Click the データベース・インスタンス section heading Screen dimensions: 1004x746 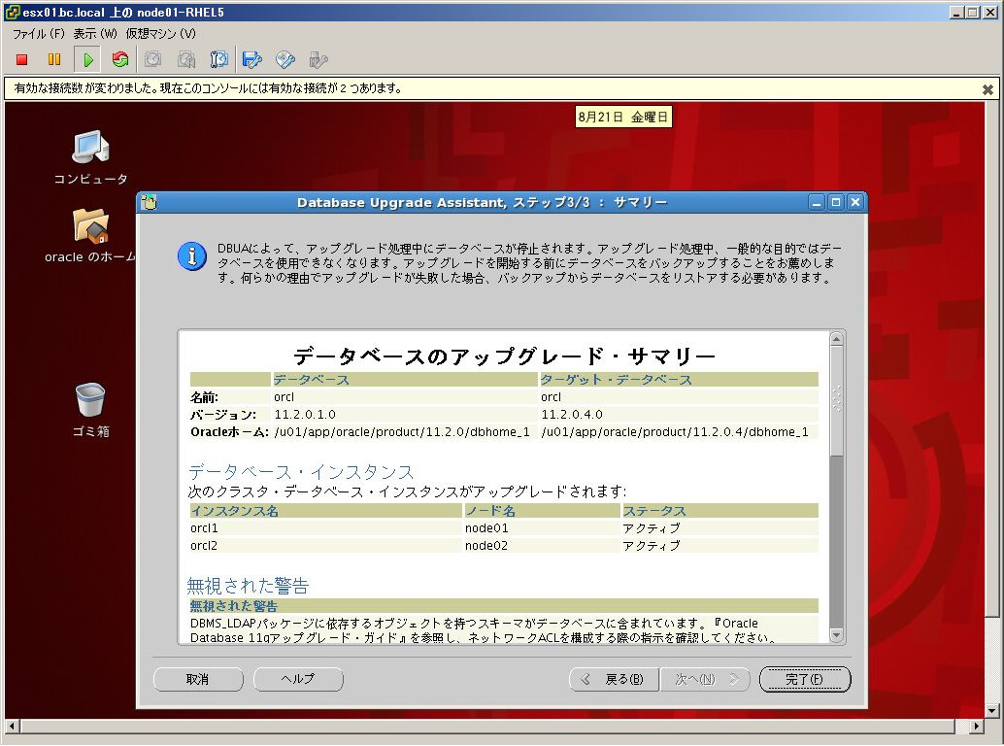pyautogui.click(x=301, y=473)
